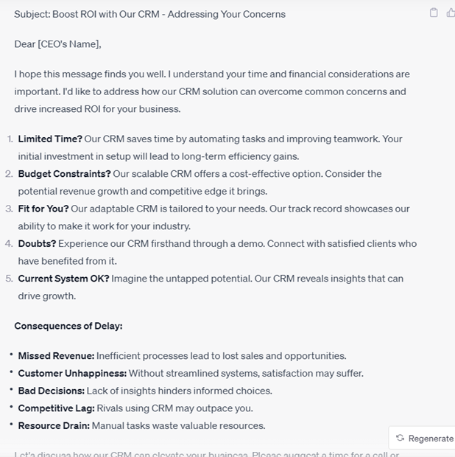The height and width of the screenshot is (457, 455).
Task: Click the "Bad Decisions:" bullet label
Action: click(52, 391)
